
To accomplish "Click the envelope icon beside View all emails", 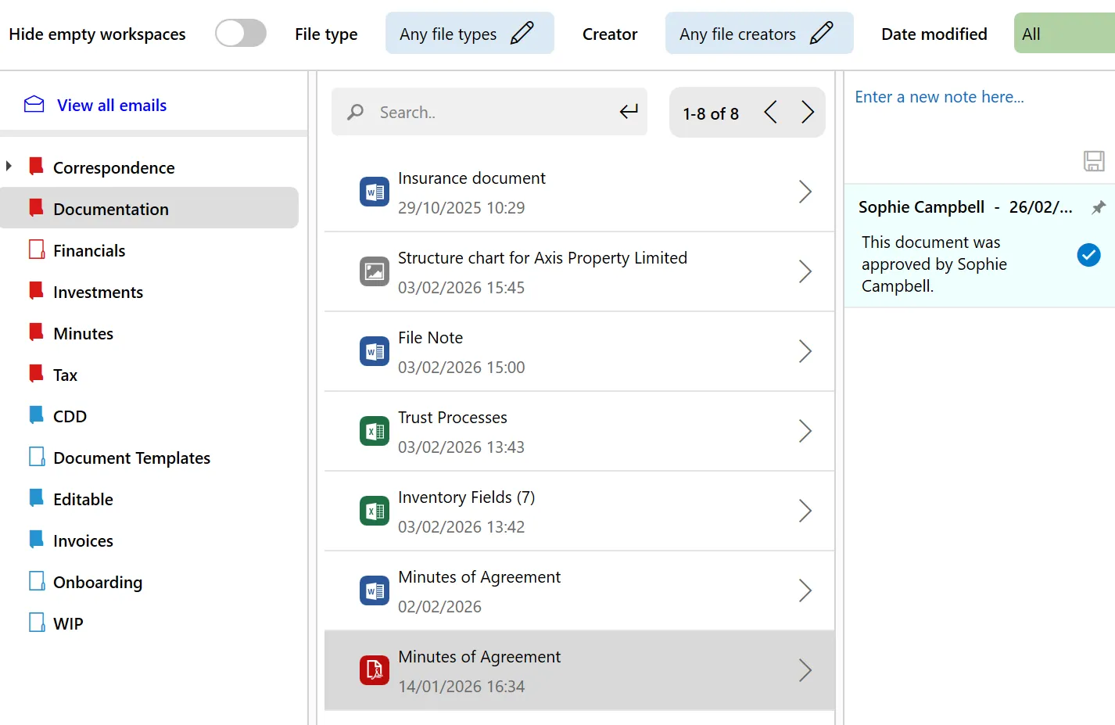I will pyautogui.click(x=34, y=103).
